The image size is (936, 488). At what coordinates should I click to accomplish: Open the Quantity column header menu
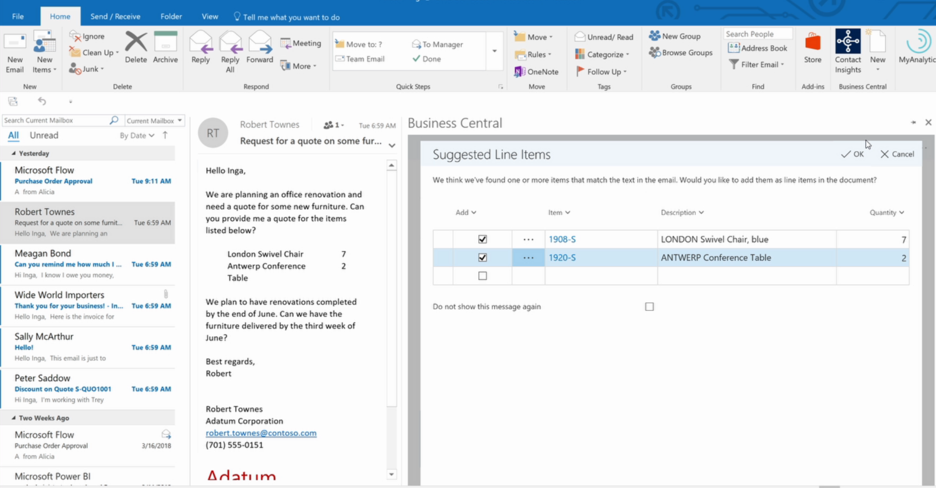887,213
